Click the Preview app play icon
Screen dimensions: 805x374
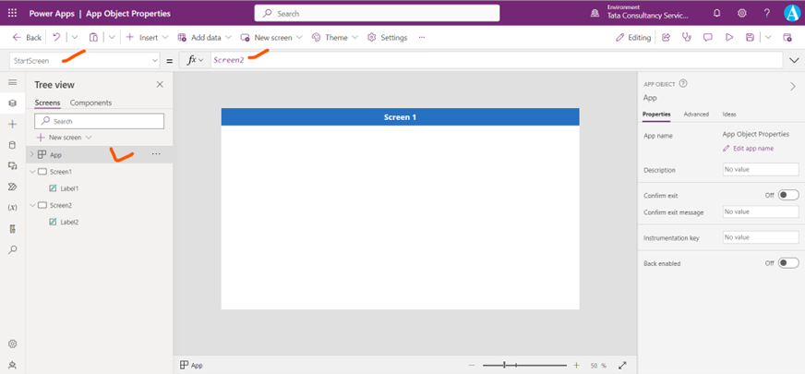point(729,38)
